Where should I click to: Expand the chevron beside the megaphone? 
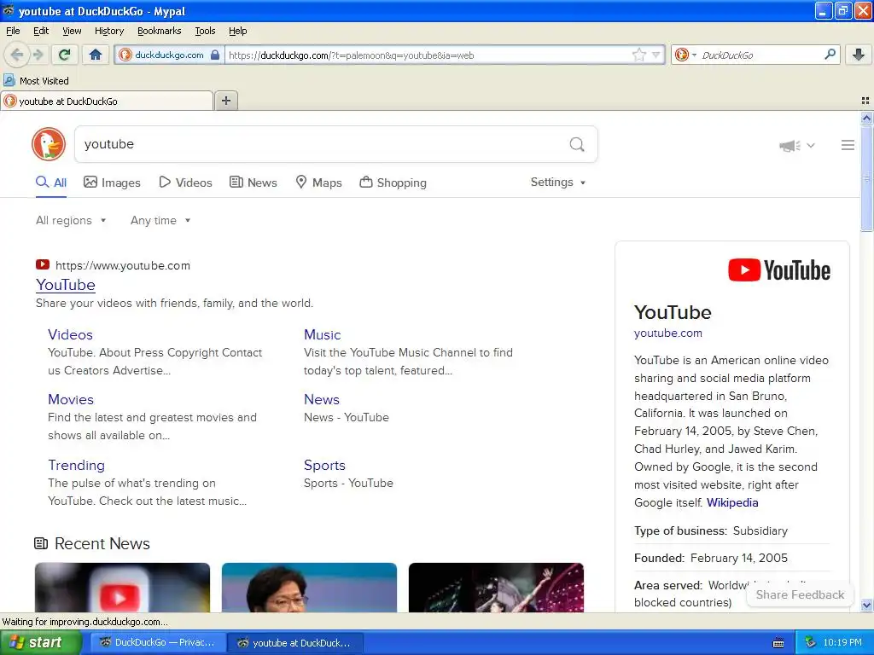(811, 145)
